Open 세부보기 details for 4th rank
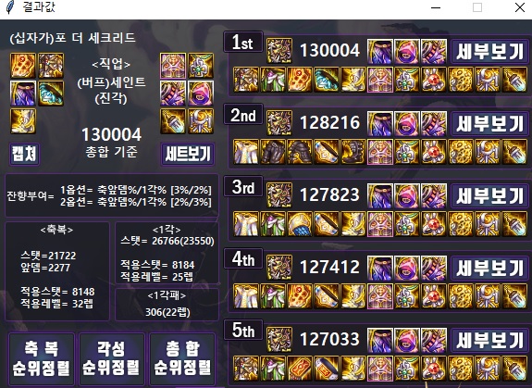Image resolution: width=532 pixels, height=388 pixels. 489,268
